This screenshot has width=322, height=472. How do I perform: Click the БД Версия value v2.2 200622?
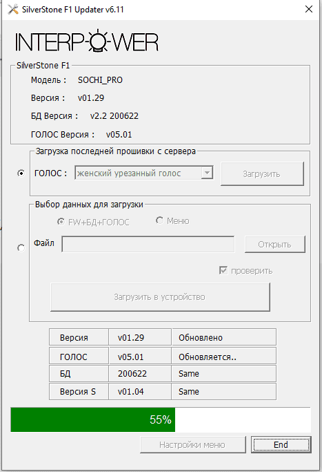point(114,116)
